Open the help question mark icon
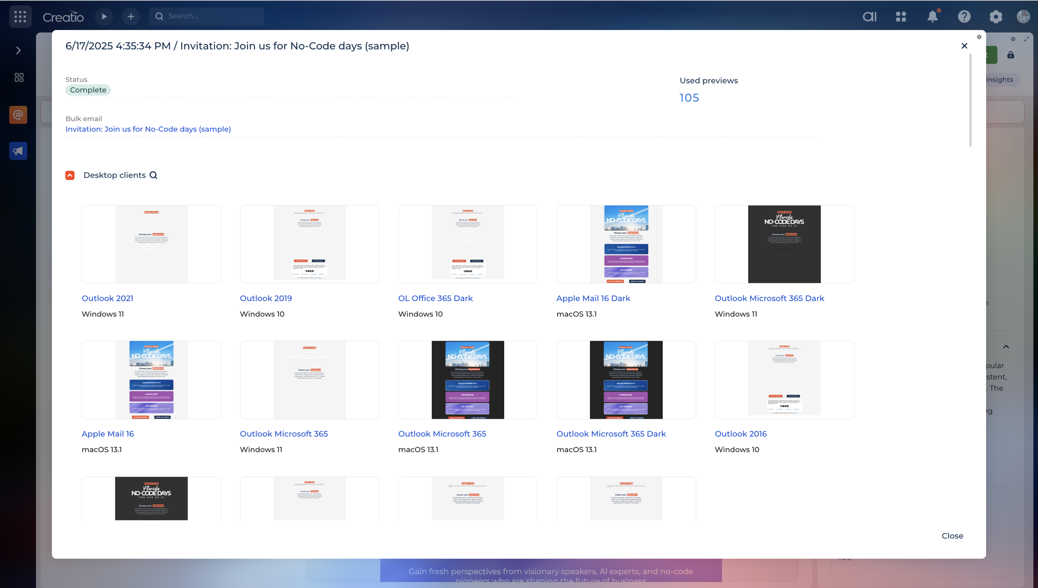 (964, 17)
